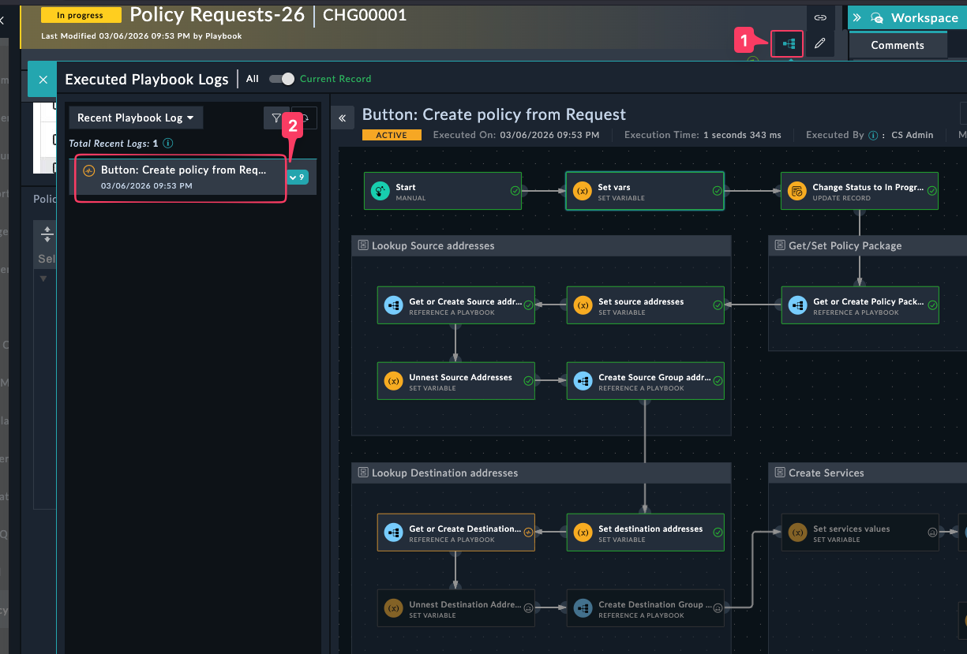
Task: Switch to the Comments tab
Action: pos(897,45)
